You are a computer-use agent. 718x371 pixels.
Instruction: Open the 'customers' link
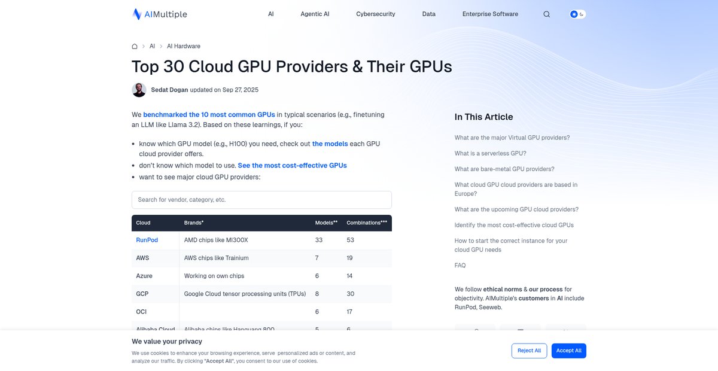533,298
